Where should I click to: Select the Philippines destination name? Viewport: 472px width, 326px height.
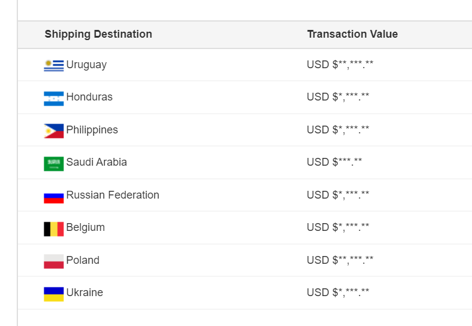coord(92,130)
